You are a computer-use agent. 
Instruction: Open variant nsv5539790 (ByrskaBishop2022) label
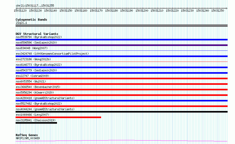(x=39, y=37)
